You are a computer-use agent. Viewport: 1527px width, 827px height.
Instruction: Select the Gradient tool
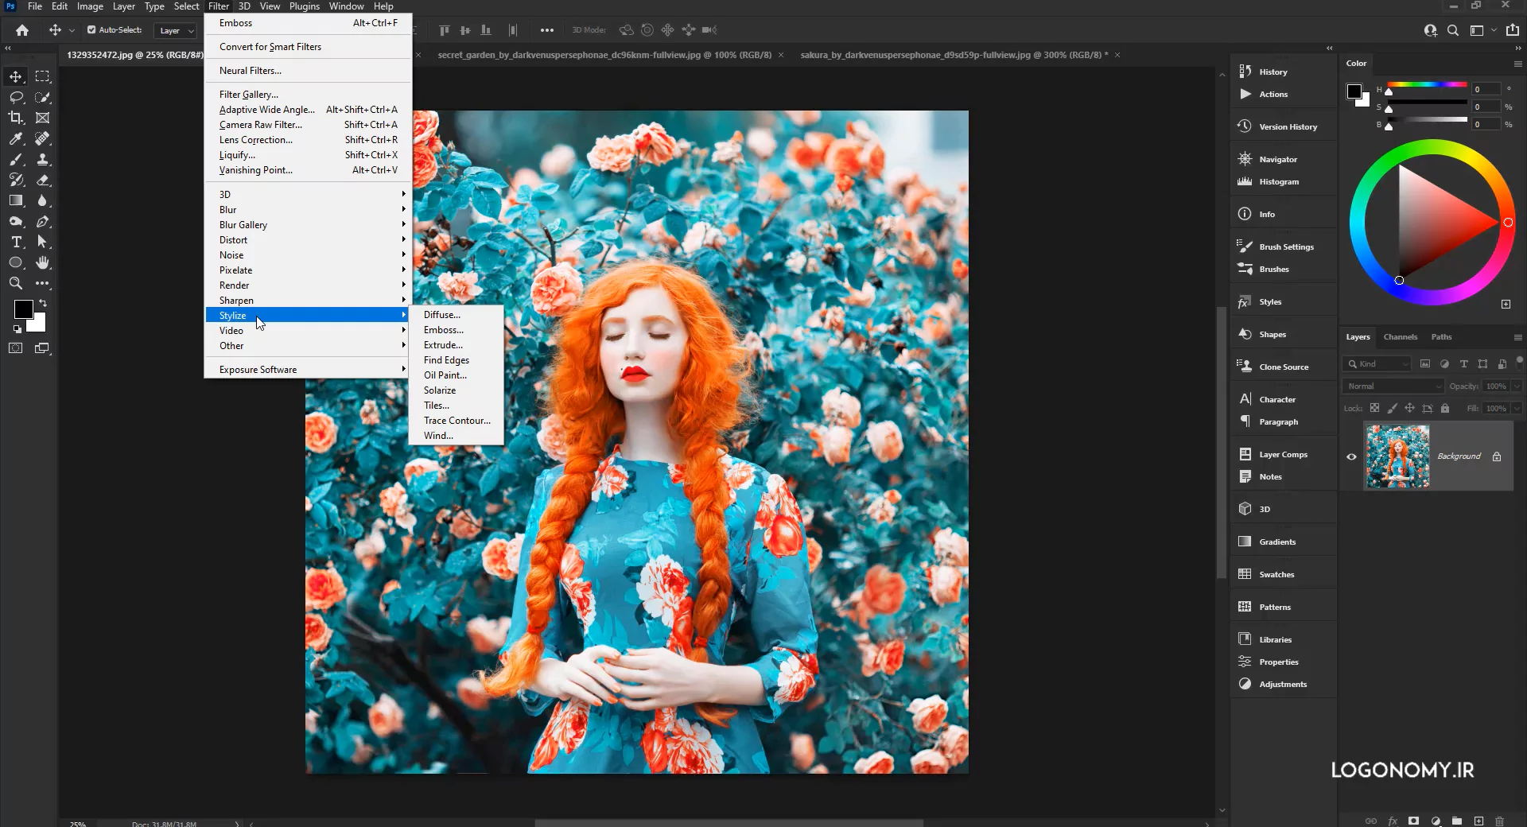click(x=16, y=200)
